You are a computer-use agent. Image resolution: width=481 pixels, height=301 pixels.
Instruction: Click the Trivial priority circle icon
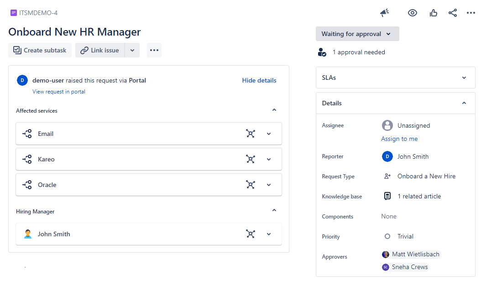387,236
